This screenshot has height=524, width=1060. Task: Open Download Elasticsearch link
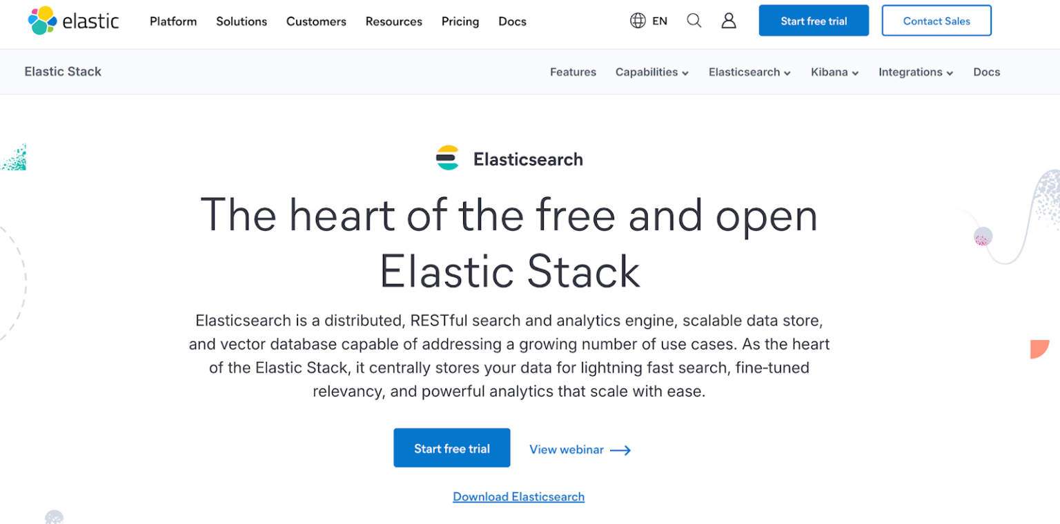point(518,496)
